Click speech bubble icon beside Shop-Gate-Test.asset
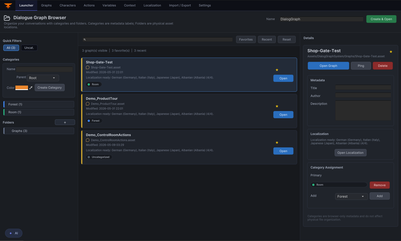401x241 pixels. coord(88,67)
